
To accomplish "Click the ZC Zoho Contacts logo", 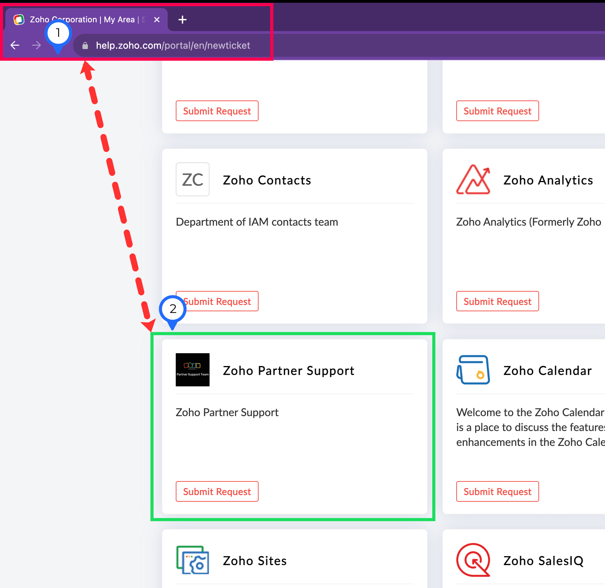I will pos(193,179).
